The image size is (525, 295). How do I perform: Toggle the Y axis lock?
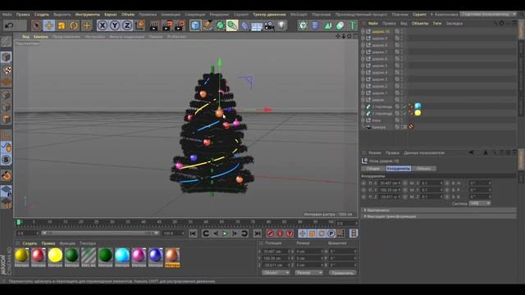pos(115,25)
